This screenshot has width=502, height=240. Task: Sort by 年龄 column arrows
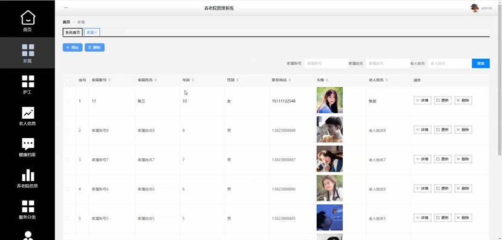(193, 80)
